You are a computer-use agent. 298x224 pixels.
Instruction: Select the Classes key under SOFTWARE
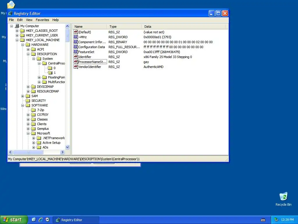[42, 119]
